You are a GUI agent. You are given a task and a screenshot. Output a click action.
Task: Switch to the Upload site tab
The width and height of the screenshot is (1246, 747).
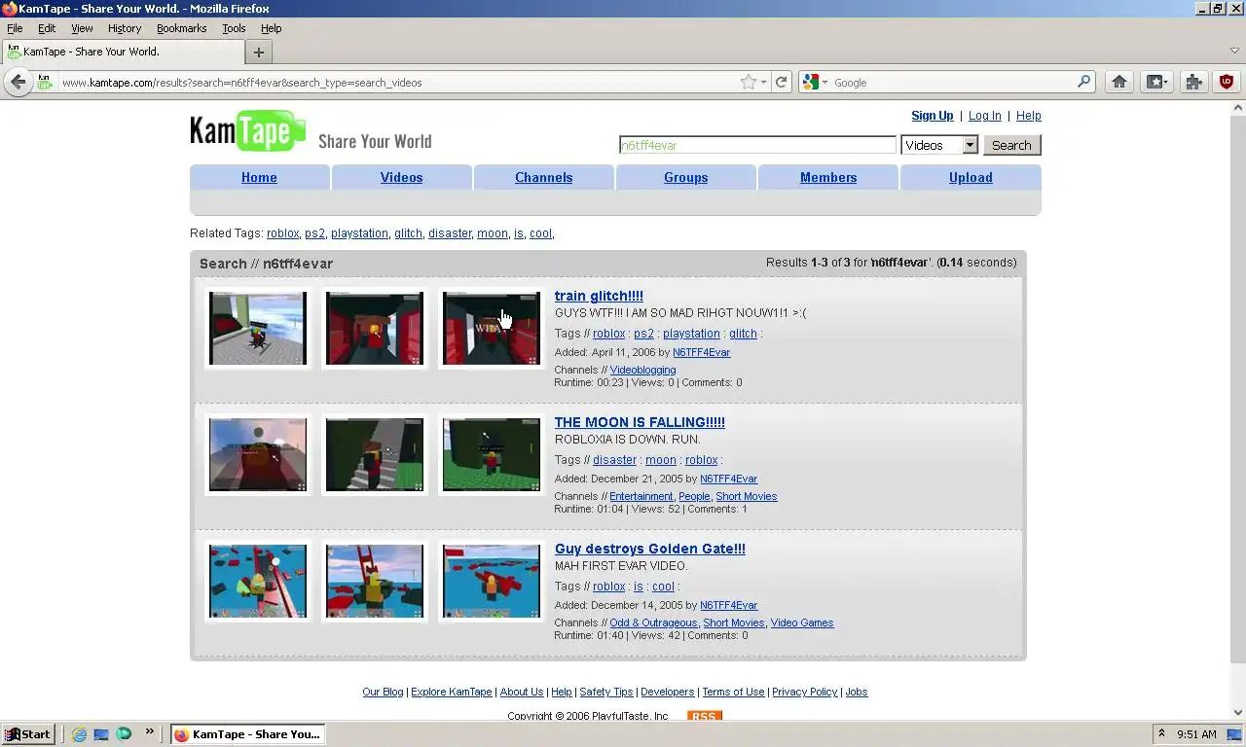(971, 177)
